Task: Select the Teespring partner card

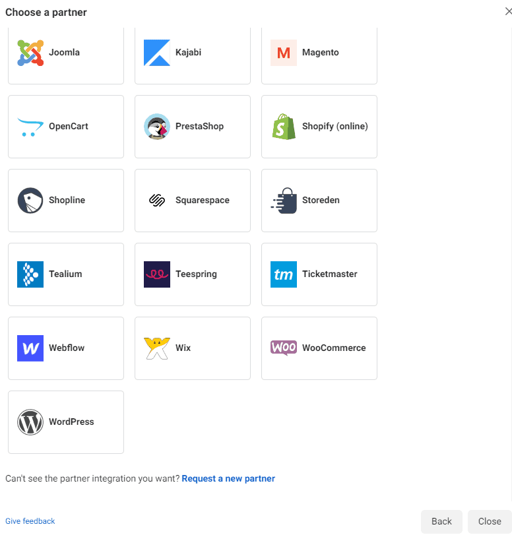Action: click(193, 274)
